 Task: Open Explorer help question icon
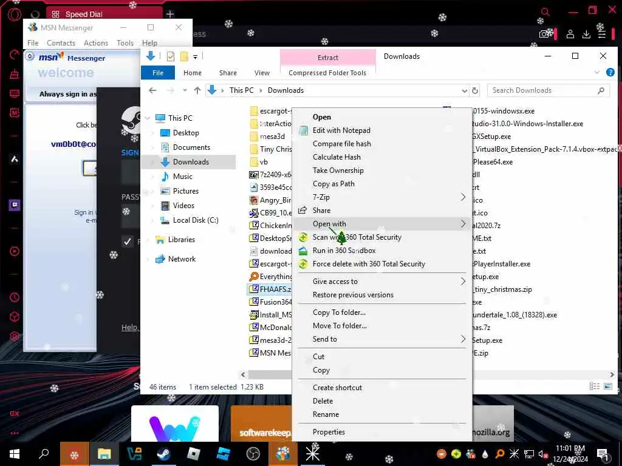610,72
